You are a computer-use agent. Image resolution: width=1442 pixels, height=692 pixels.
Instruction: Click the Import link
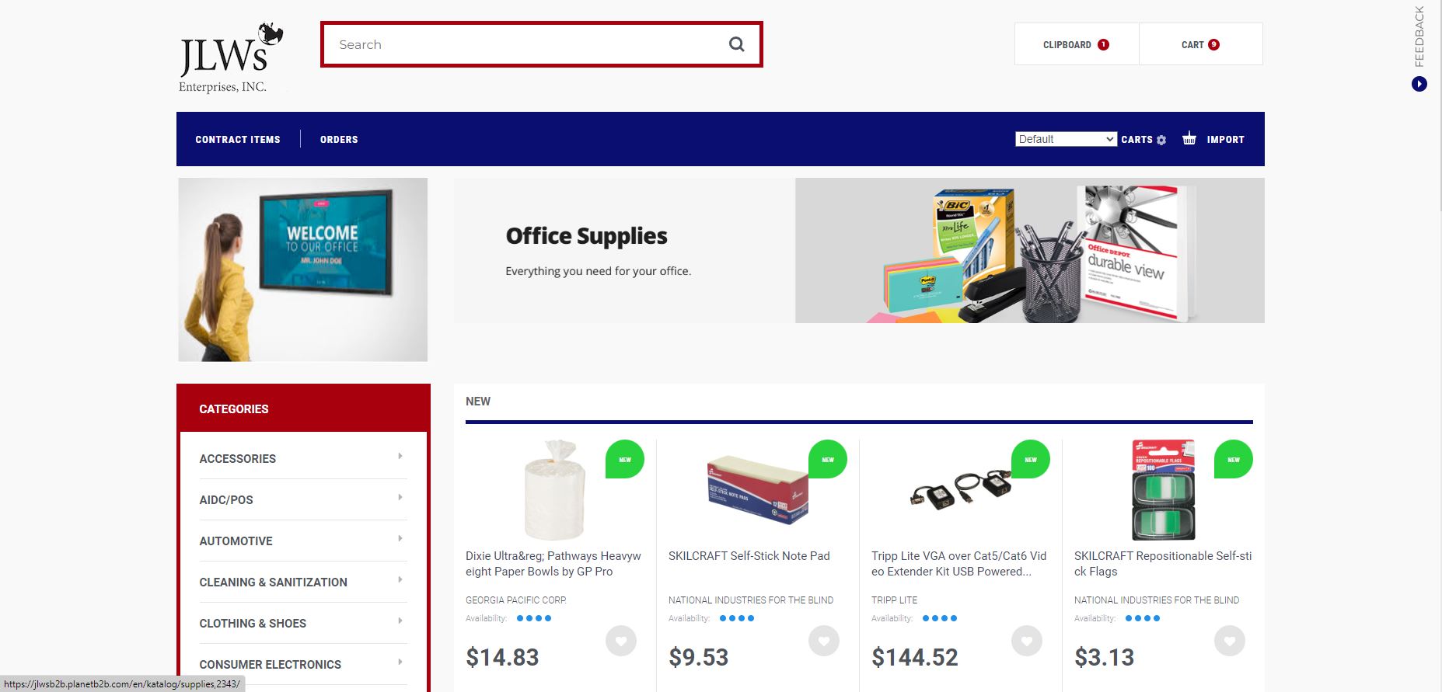1226,140
